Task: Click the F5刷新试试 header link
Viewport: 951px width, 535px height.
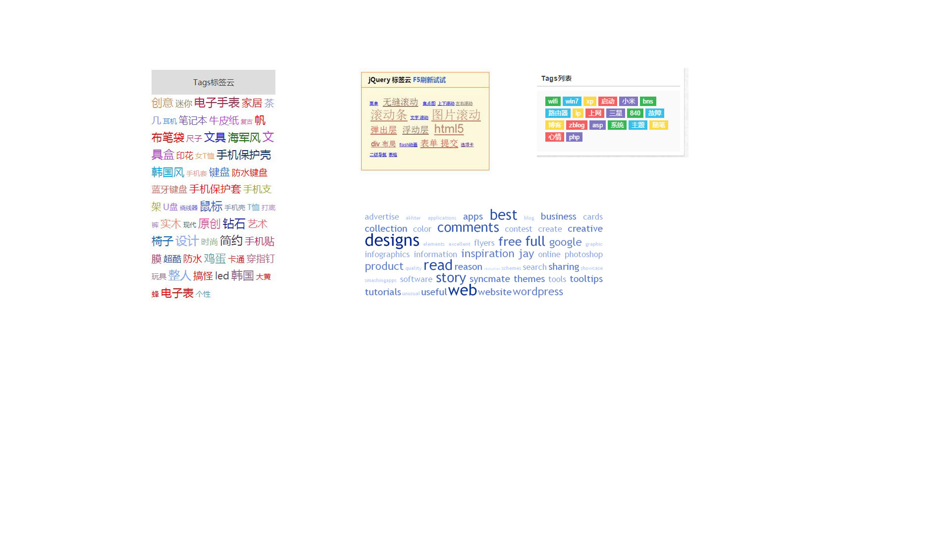Action: [429, 80]
